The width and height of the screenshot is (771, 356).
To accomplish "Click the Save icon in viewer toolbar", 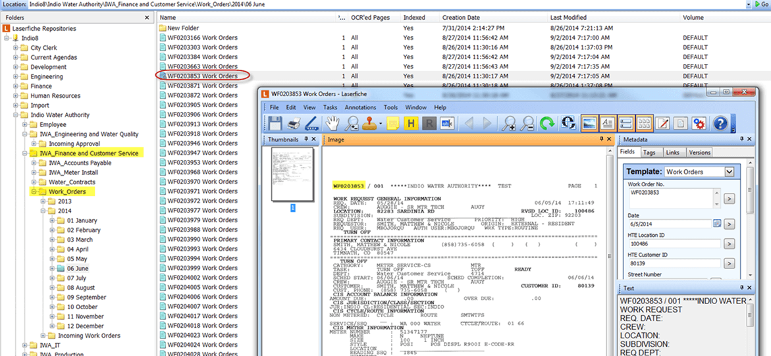I will pos(275,123).
